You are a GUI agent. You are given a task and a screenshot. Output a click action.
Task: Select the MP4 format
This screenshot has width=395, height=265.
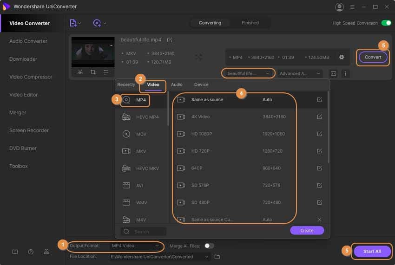142,100
